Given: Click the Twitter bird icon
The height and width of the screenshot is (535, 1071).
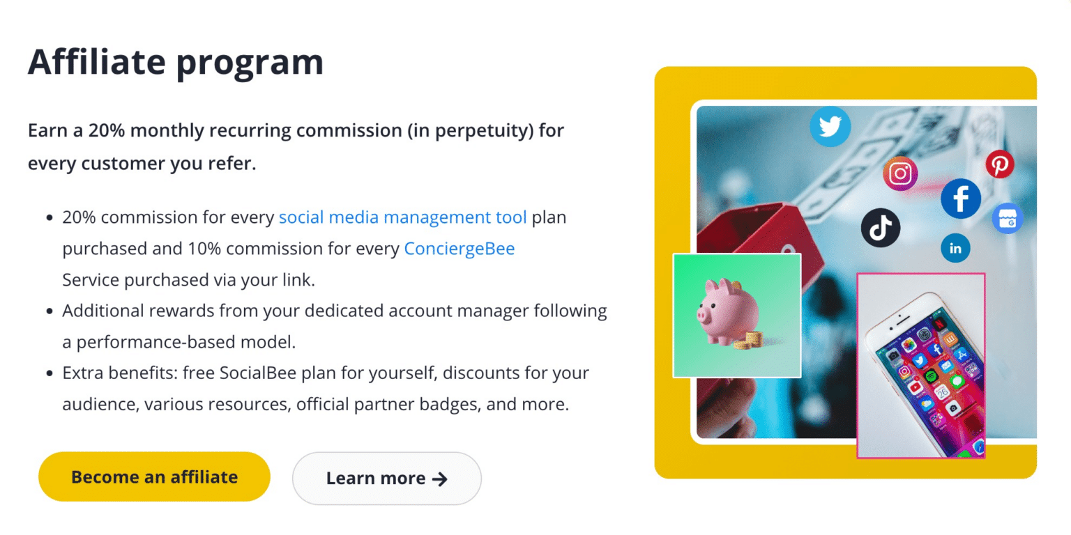Looking at the screenshot, I should click(x=830, y=126).
